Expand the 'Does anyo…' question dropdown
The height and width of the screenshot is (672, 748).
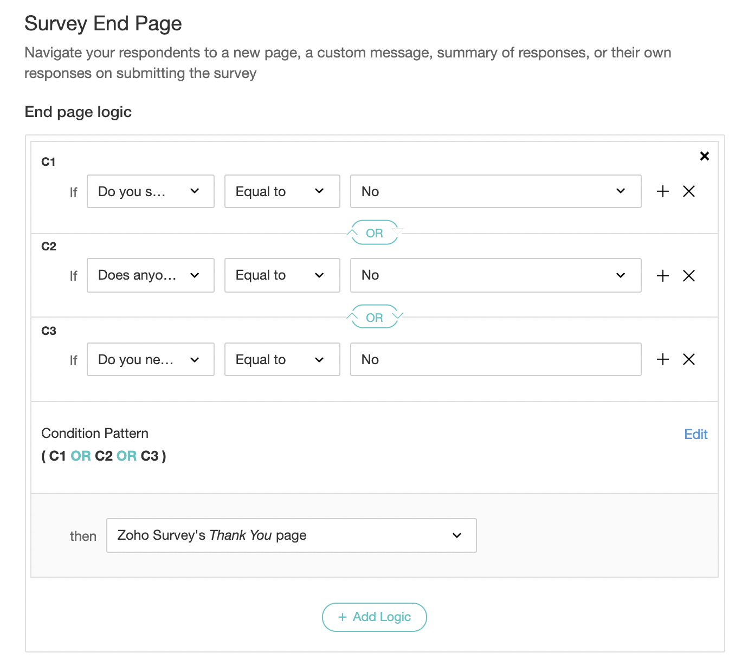(150, 275)
